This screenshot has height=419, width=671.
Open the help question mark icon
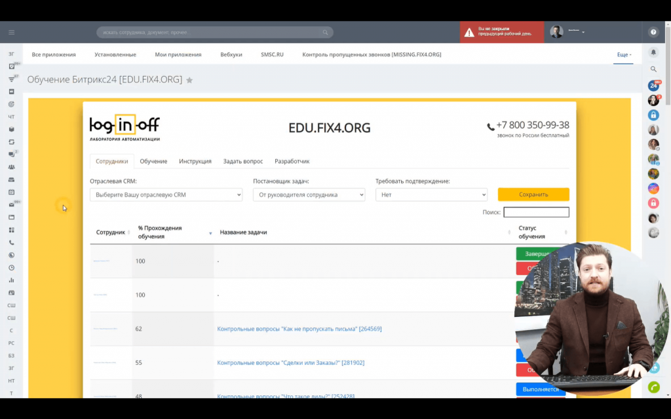[x=653, y=32]
